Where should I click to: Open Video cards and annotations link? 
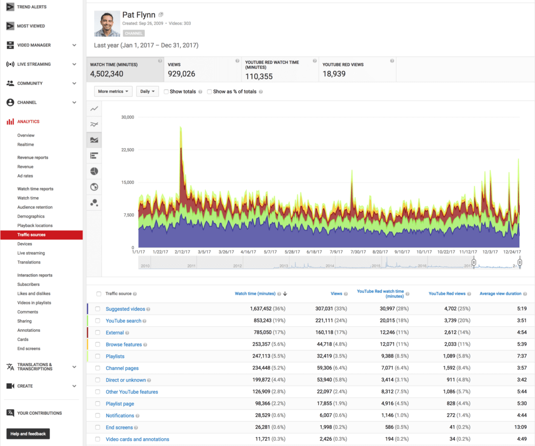pyautogui.click(x=137, y=439)
